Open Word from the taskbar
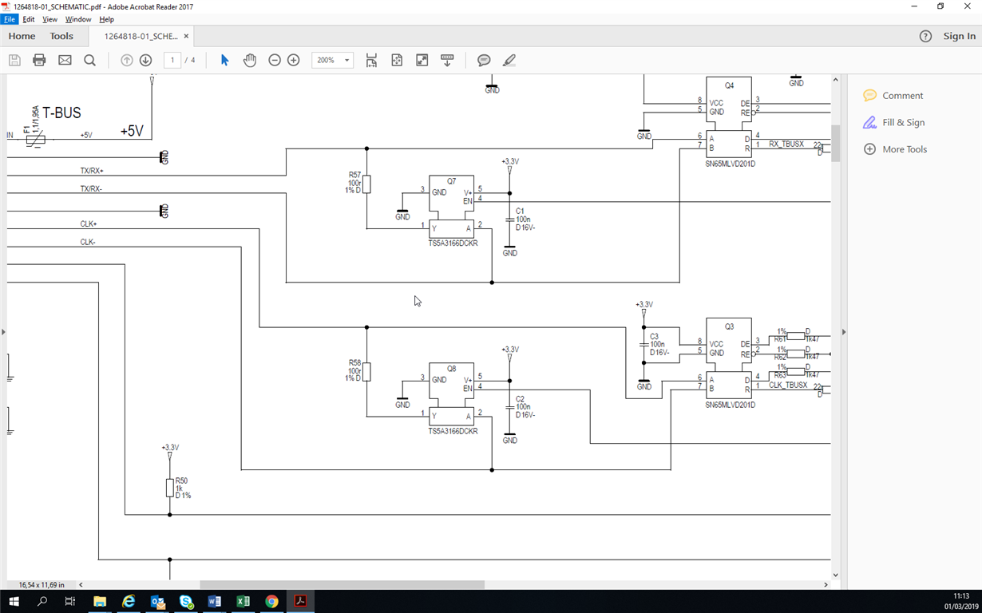982x613 pixels. point(215,601)
